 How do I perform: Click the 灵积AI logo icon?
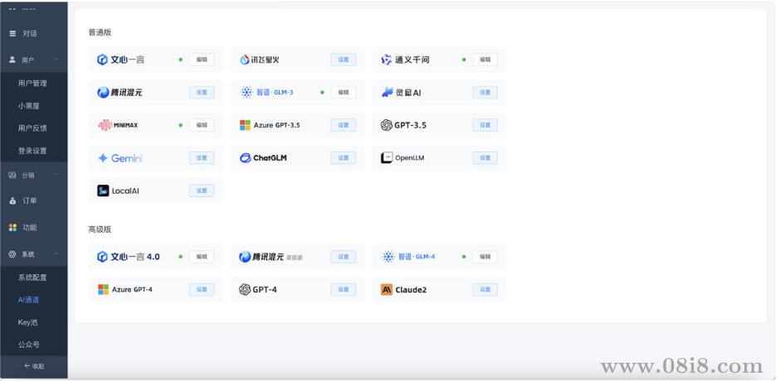(387, 93)
